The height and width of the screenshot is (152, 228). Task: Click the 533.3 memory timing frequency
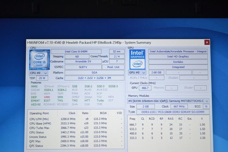133,129
